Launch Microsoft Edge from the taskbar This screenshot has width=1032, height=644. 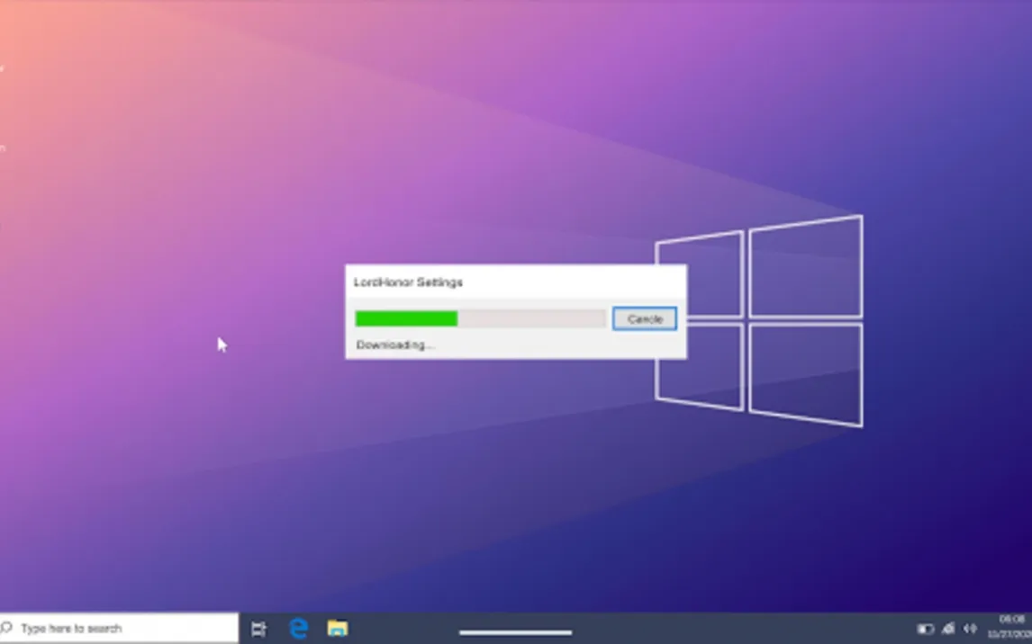(x=298, y=629)
